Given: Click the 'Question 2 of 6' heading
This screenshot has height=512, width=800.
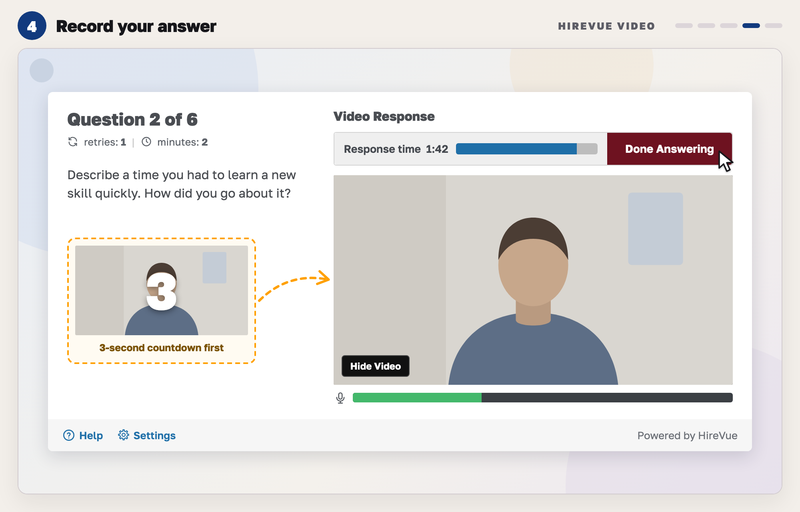Looking at the screenshot, I should pos(132,120).
